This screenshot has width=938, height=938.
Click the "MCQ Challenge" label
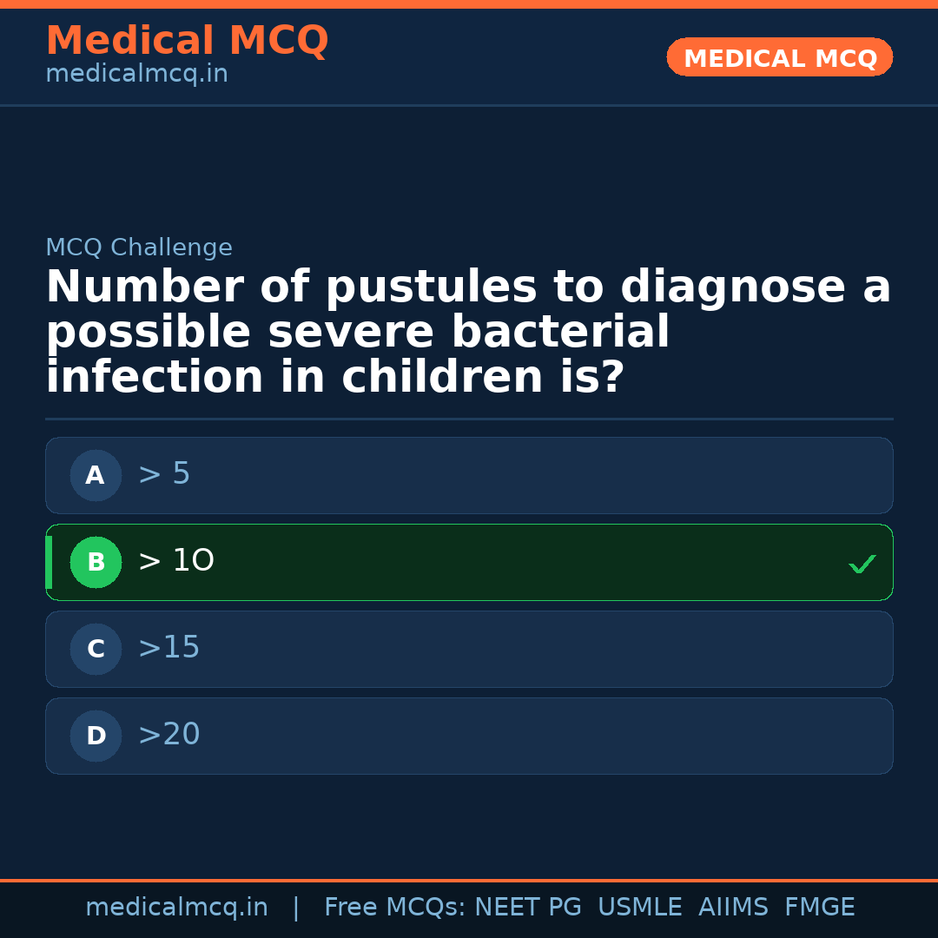(139, 248)
